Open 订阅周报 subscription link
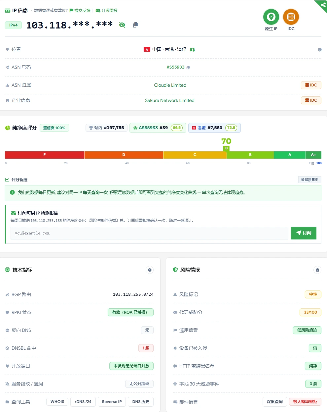327x412 pixels. point(107,11)
